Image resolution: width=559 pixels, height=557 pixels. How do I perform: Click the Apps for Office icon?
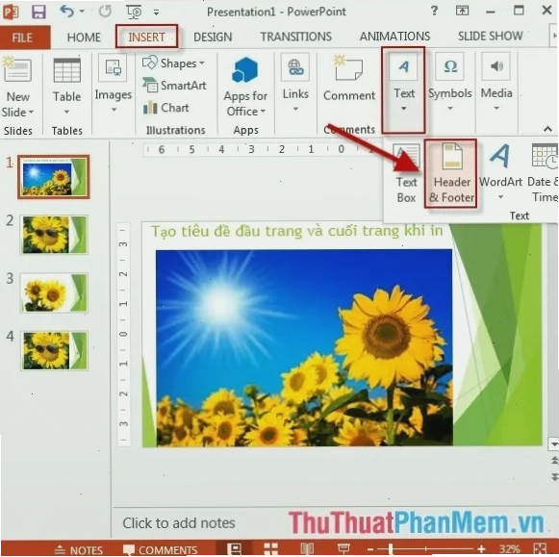pyautogui.click(x=245, y=70)
